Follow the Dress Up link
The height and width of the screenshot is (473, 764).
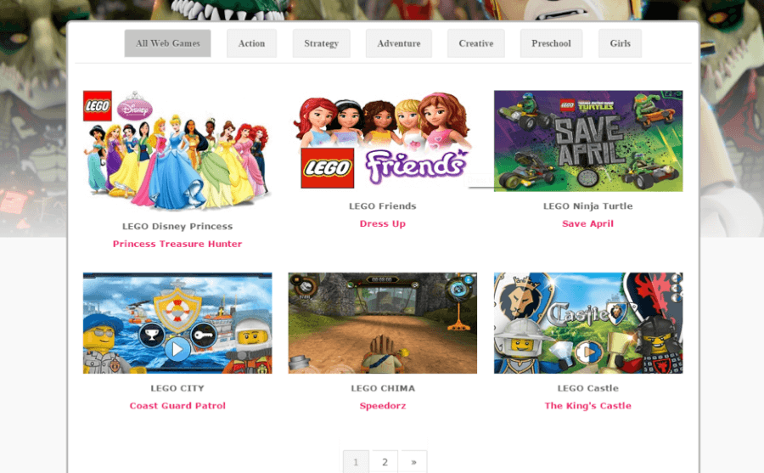pos(383,224)
